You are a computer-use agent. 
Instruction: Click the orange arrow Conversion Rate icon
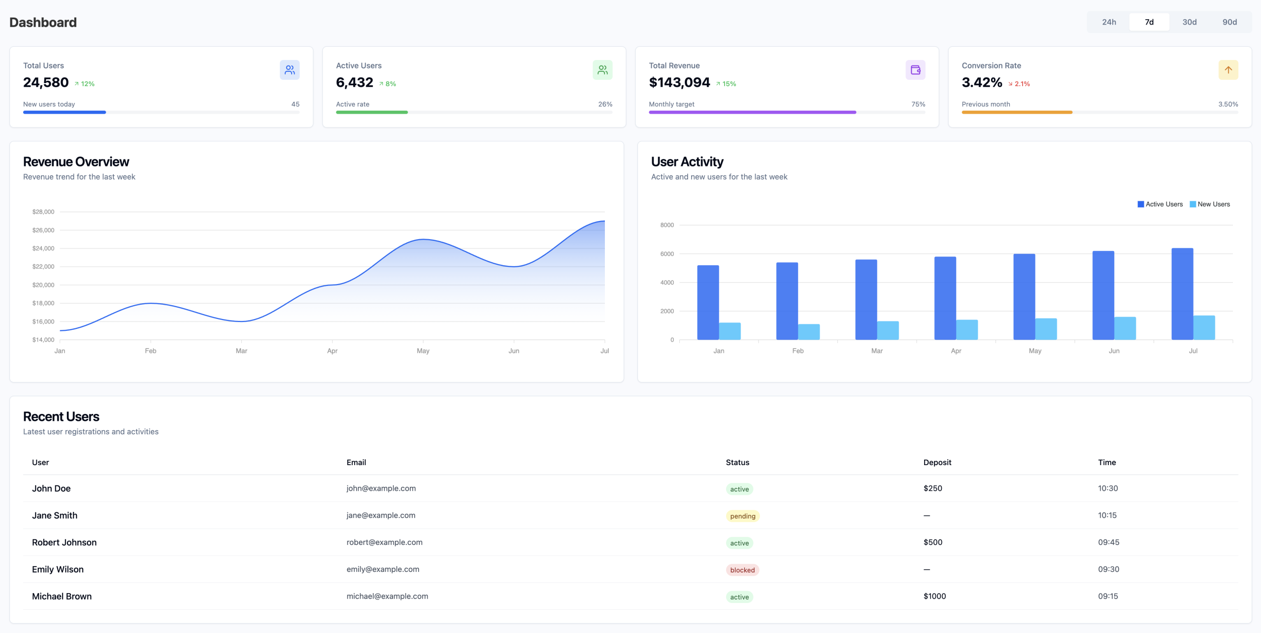point(1228,70)
